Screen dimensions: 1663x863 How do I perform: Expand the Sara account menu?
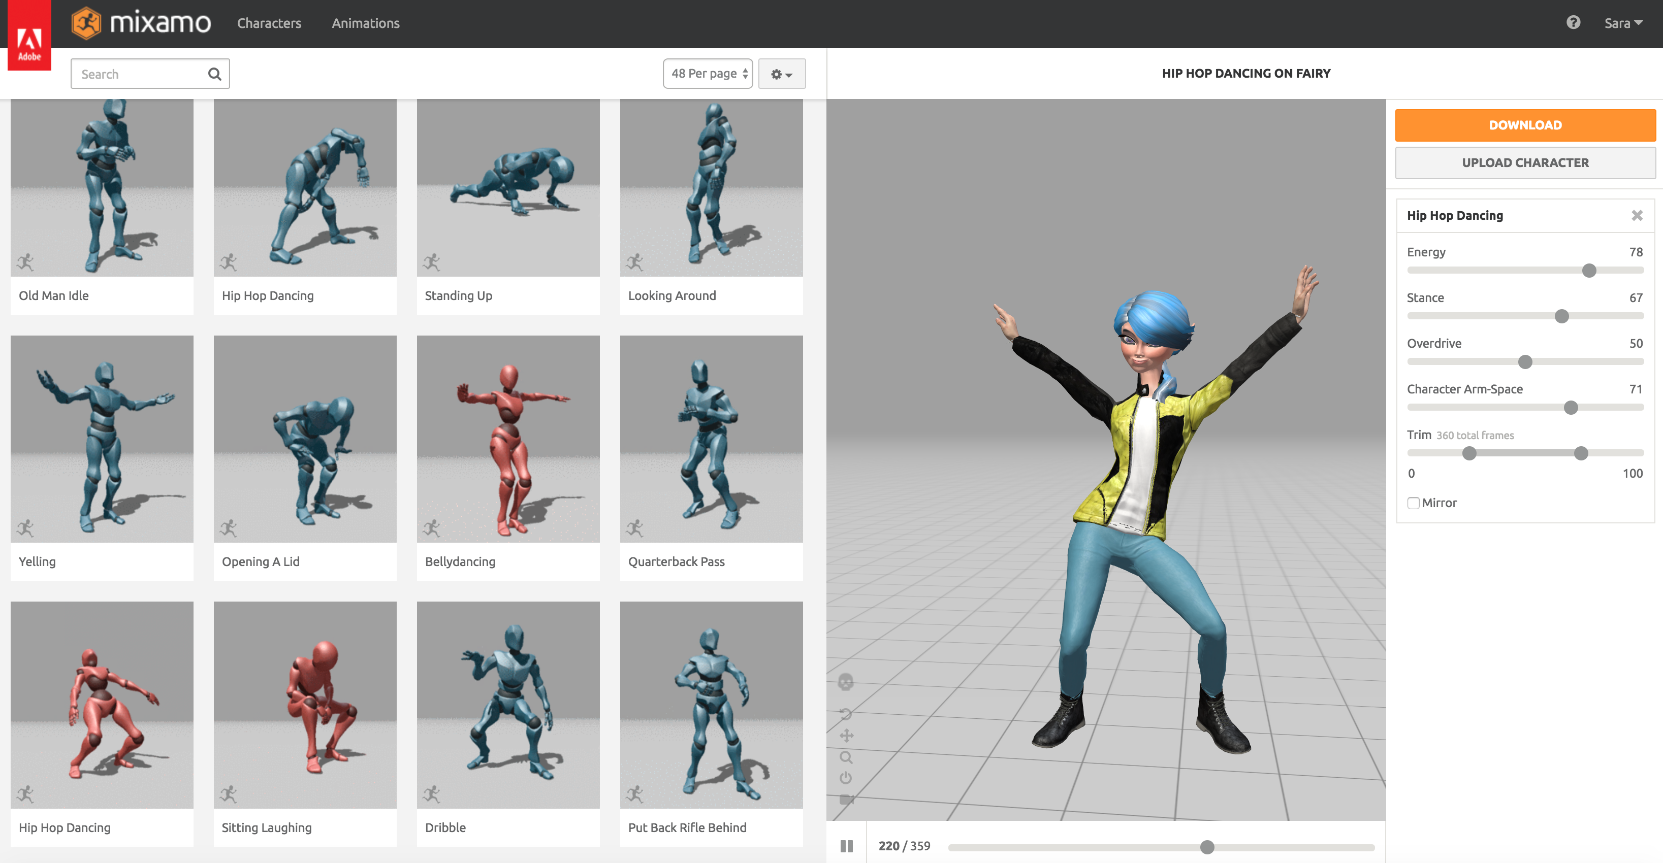pos(1623,23)
